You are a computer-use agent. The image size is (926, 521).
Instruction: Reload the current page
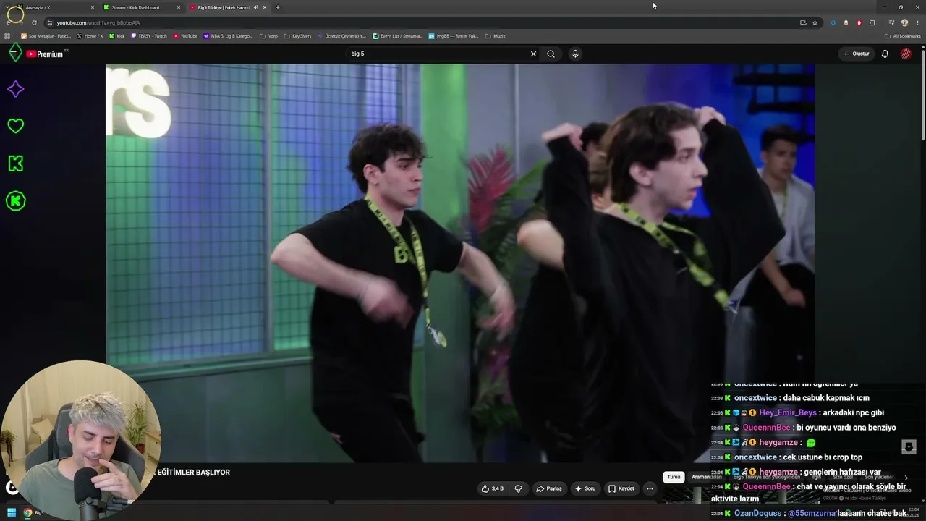coord(34,22)
